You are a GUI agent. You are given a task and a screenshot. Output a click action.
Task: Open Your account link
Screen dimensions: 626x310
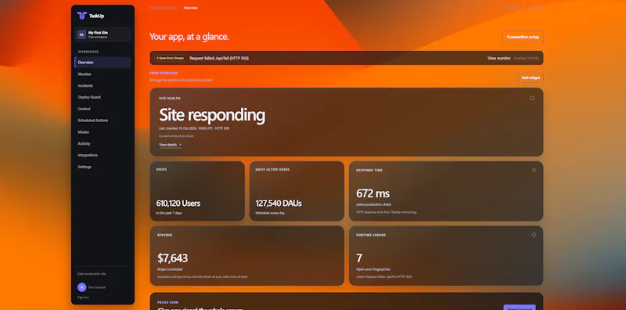(96, 287)
